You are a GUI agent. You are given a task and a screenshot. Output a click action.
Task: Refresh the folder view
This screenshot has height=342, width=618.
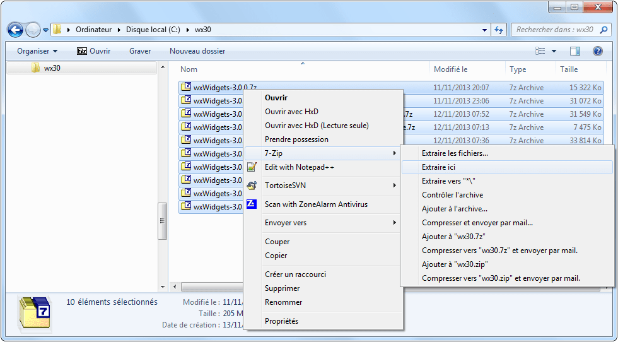499,30
